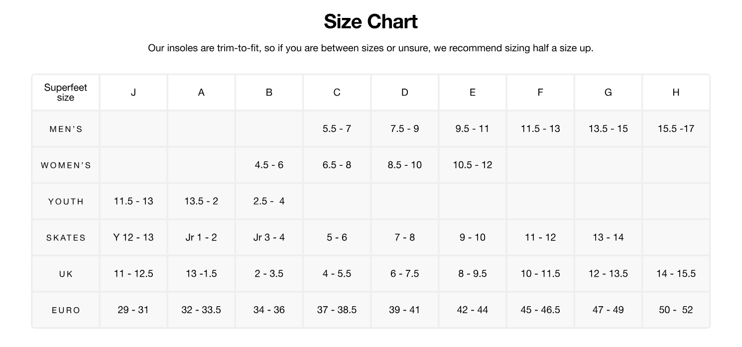
Task: Click the EURO row label
Action: [66, 310]
